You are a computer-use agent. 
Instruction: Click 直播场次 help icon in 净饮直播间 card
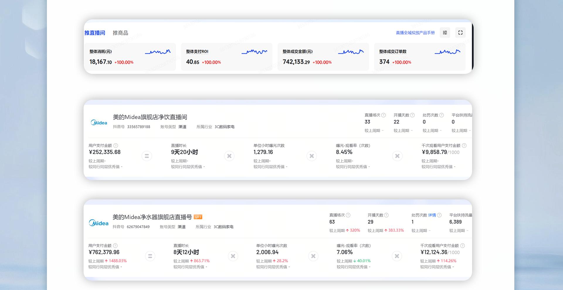[384, 115]
